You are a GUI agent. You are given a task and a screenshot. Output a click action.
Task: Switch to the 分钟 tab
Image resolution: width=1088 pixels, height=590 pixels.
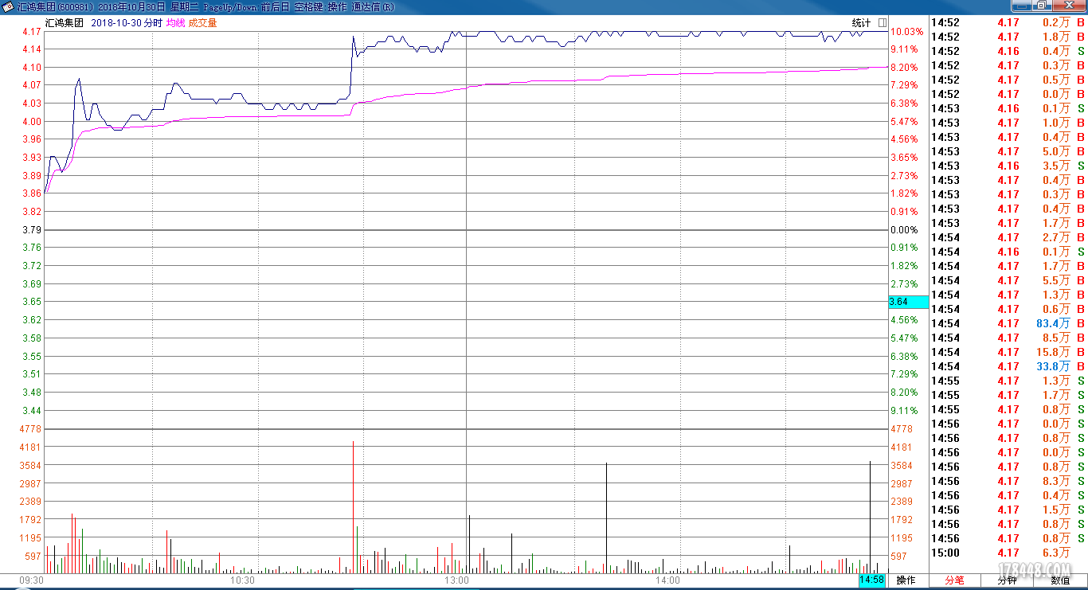(1007, 580)
